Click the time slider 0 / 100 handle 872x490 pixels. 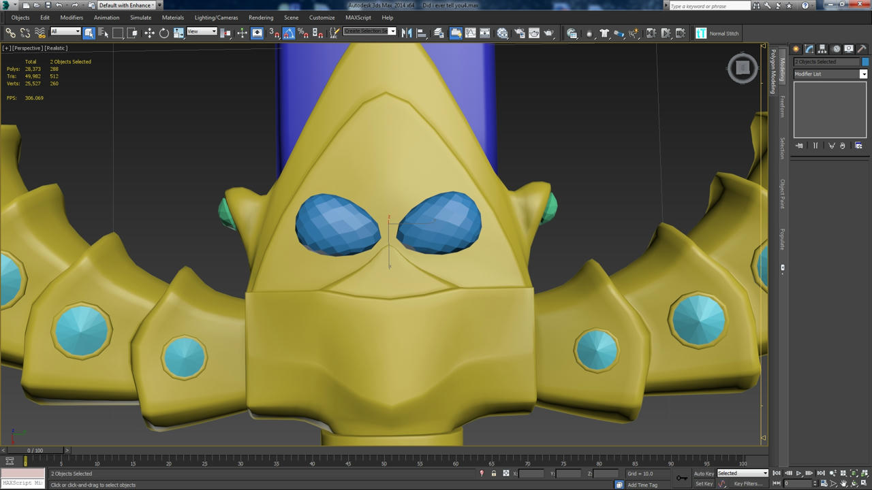click(35, 451)
